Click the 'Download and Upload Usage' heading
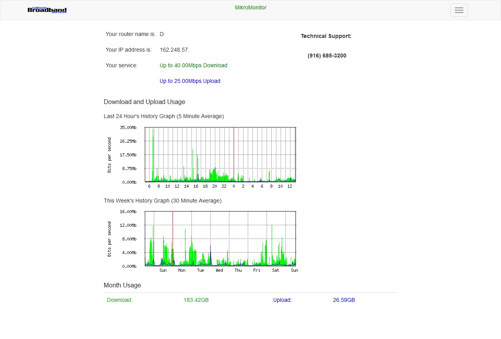 (144, 102)
